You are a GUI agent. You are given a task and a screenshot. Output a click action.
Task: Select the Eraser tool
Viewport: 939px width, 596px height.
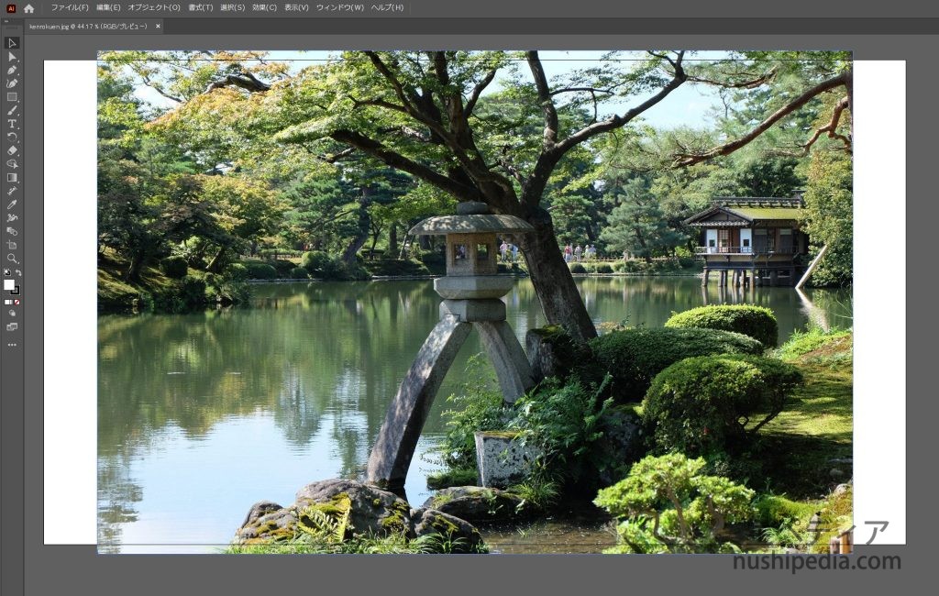point(12,151)
